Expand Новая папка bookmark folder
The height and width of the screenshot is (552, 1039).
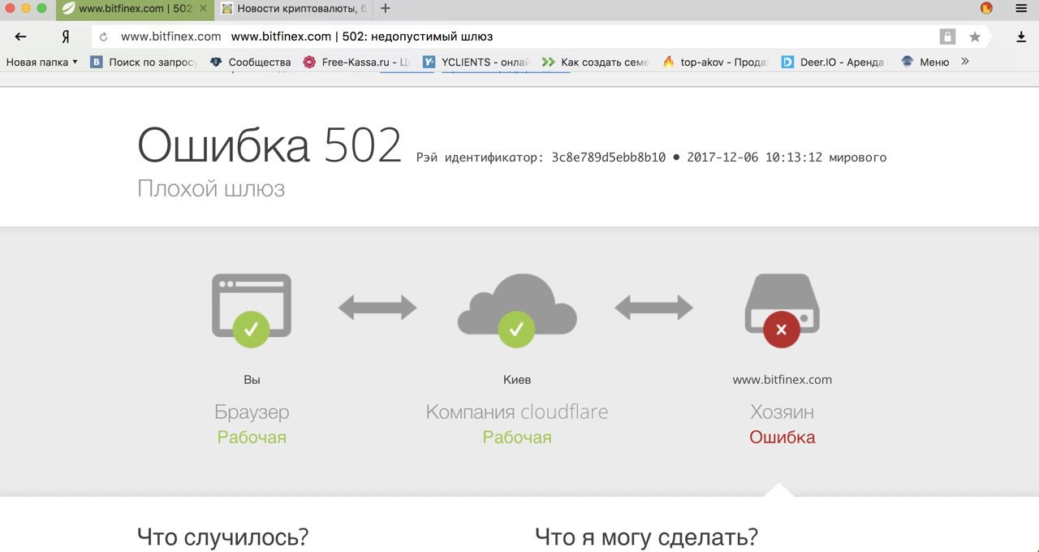(x=41, y=62)
